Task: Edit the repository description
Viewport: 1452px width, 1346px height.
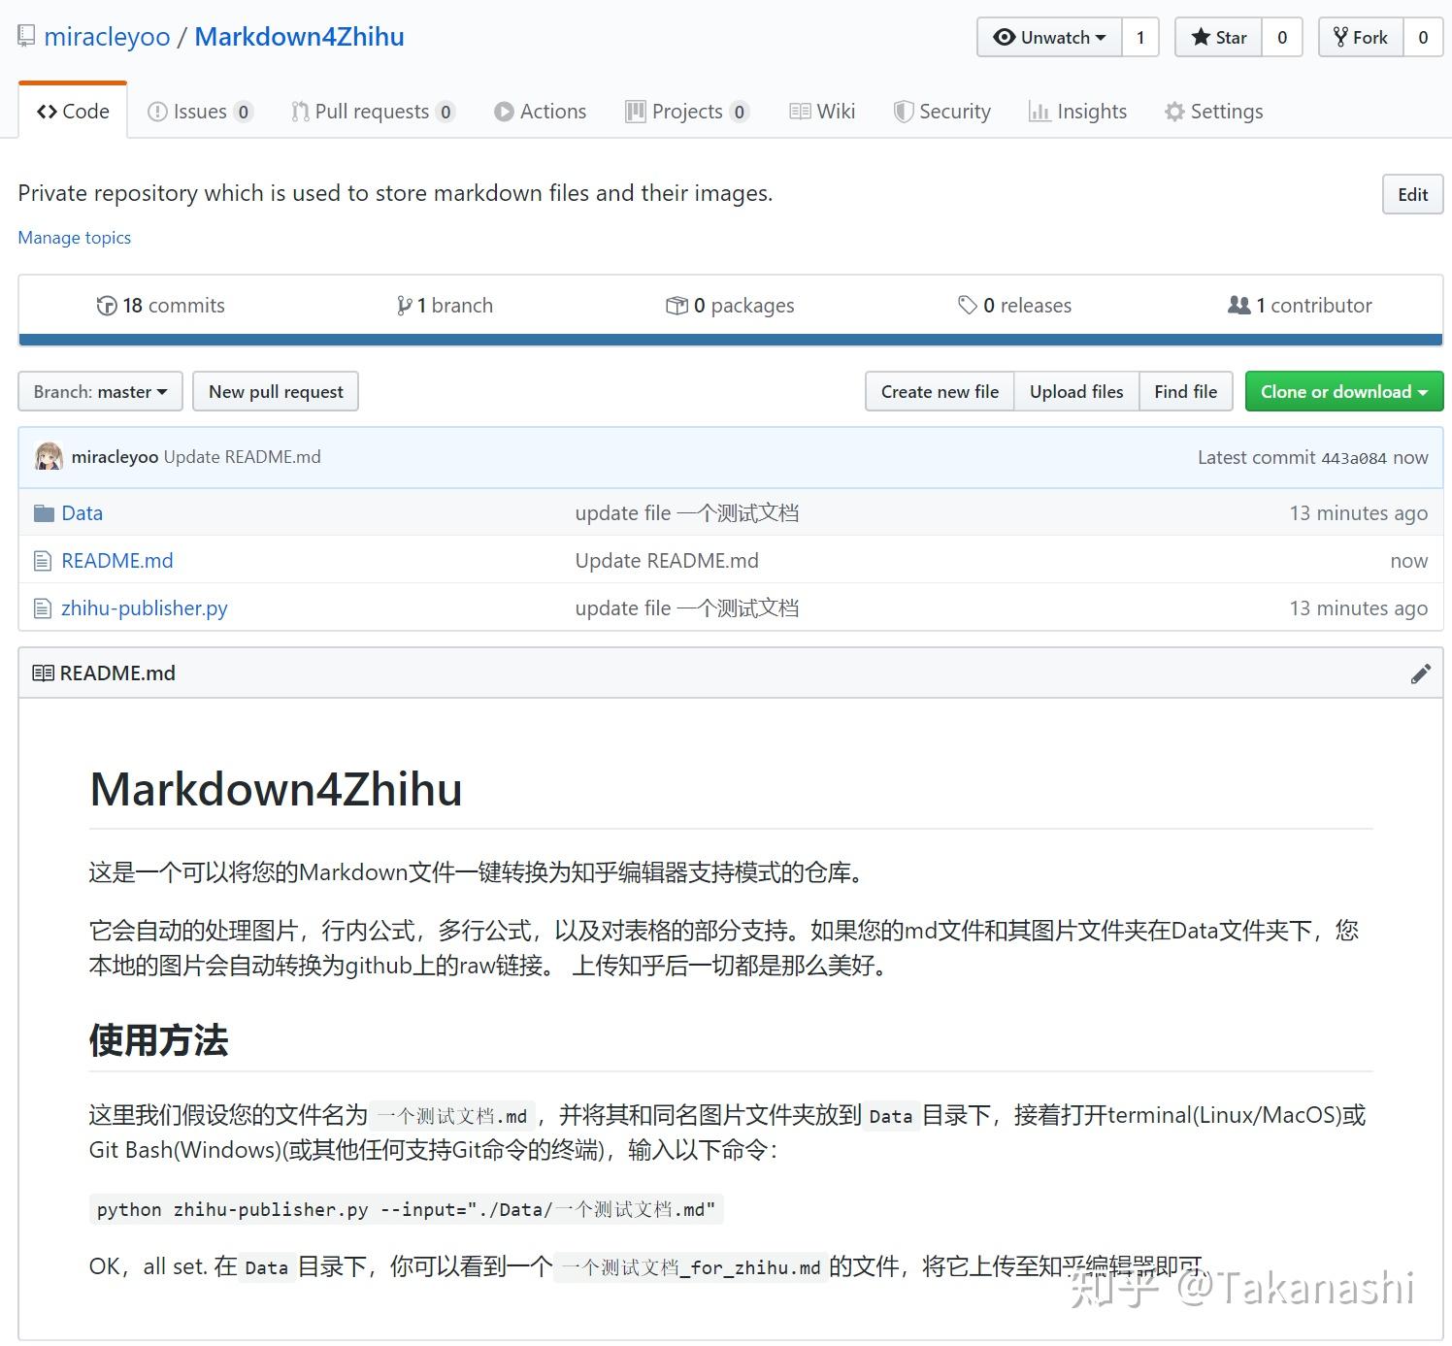Action: click(1412, 194)
